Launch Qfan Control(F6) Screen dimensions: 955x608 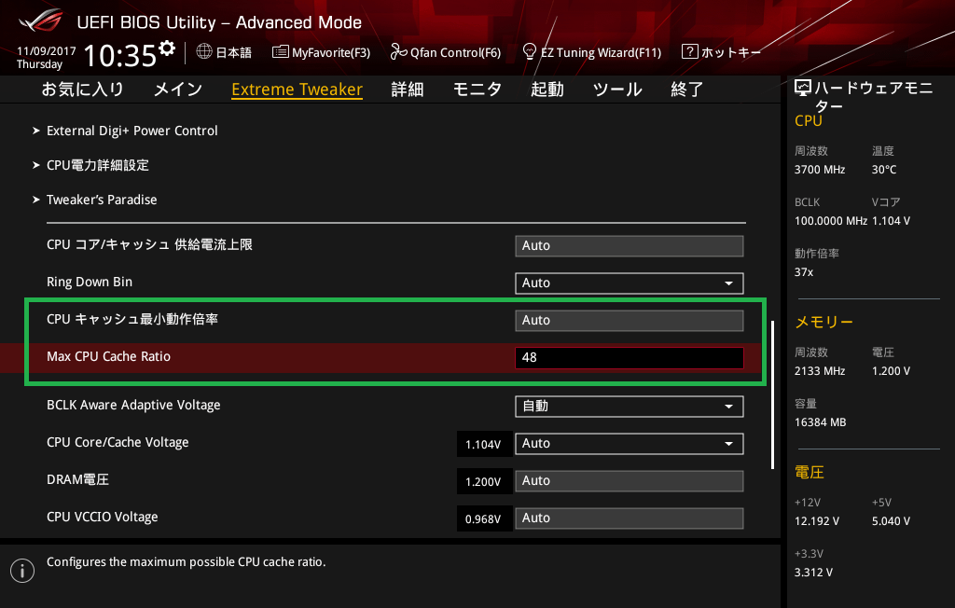pos(446,52)
